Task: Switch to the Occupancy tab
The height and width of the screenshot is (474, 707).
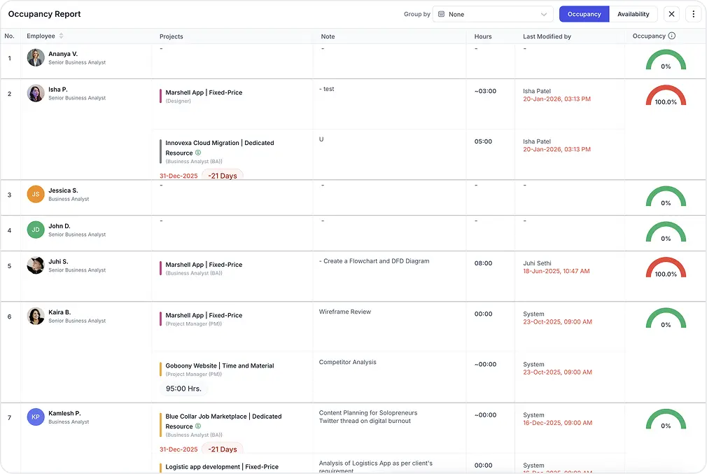Action: [584, 14]
